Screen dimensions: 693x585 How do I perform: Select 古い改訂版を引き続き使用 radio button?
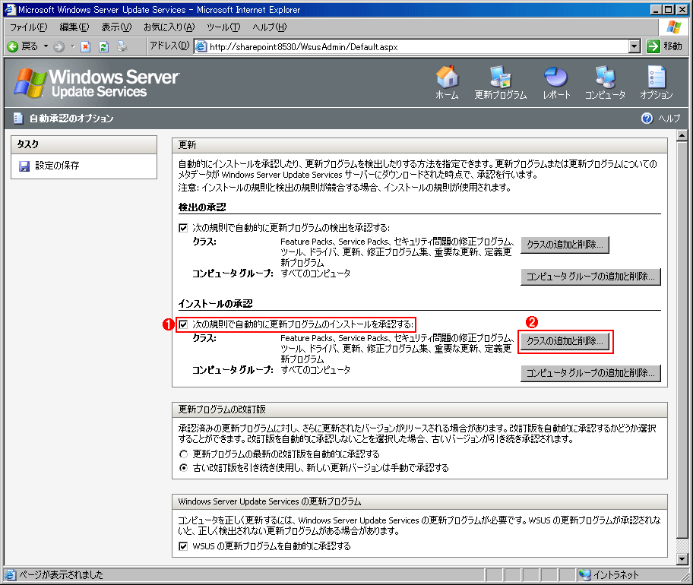183,468
